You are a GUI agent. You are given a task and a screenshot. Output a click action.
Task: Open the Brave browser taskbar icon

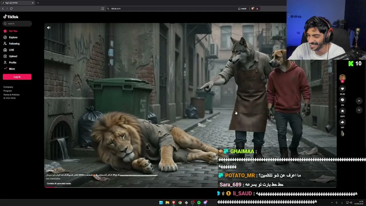174,203
